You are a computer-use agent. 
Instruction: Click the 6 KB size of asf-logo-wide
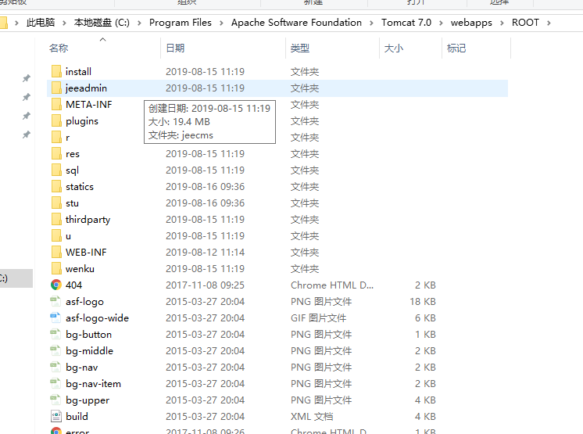pyautogui.click(x=425, y=318)
